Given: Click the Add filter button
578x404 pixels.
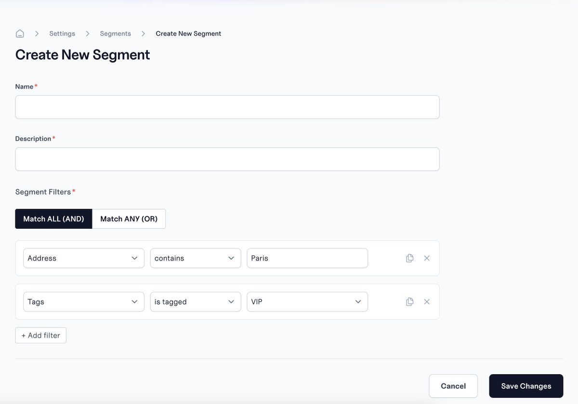Looking at the screenshot, I should click(x=40, y=335).
